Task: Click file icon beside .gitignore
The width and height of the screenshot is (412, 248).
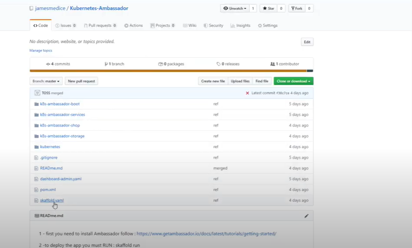Action: [x=36, y=158]
